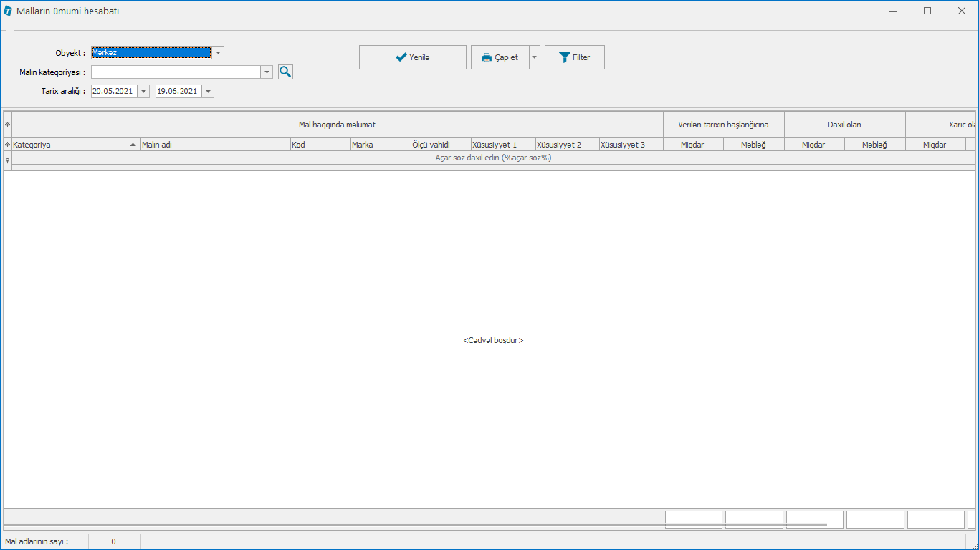
Task: Expand the Çap et dropdown arrow
Action: click(535, 57)
